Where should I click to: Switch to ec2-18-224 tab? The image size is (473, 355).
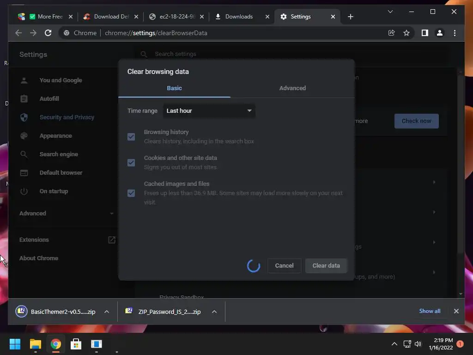click(176, 17)
